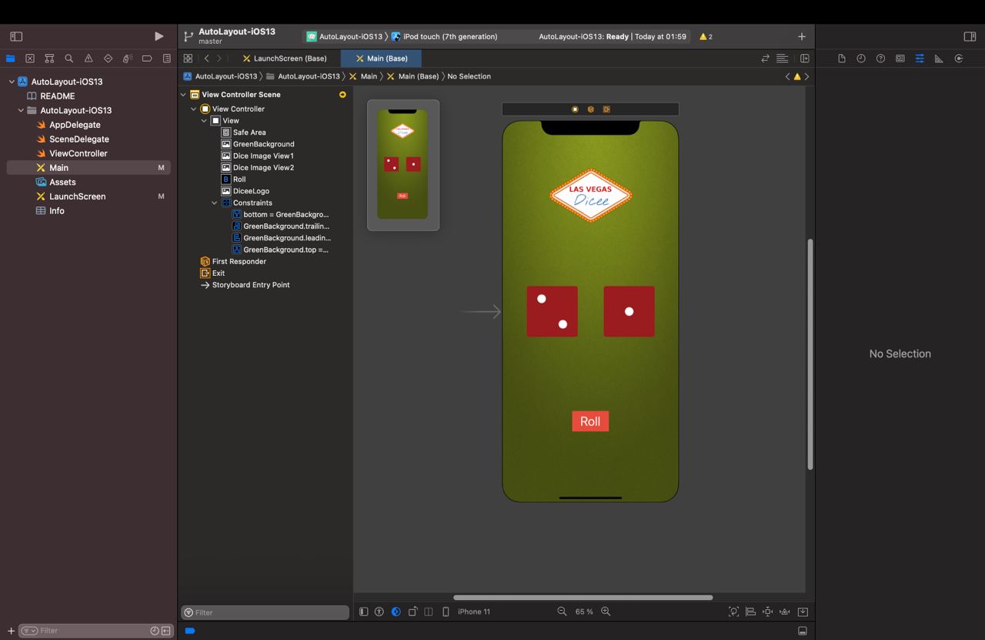Viewport: 985px width, 640px height.
Task: Open the Find navigator magnifier
Action: [68, 59]
